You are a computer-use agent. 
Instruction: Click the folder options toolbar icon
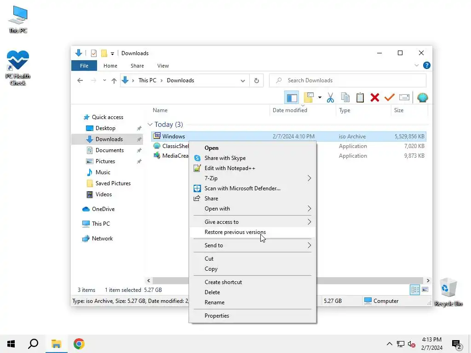pyautogui.click(x=309, y=97)
